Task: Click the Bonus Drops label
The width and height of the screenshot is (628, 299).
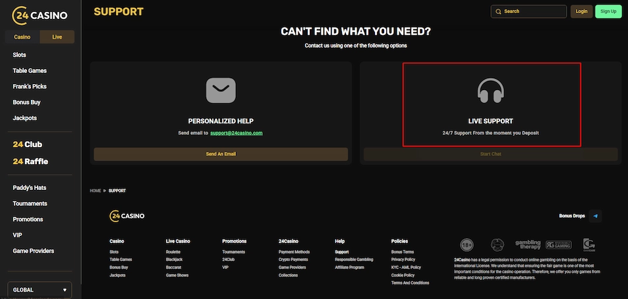Action: [572, 216]
